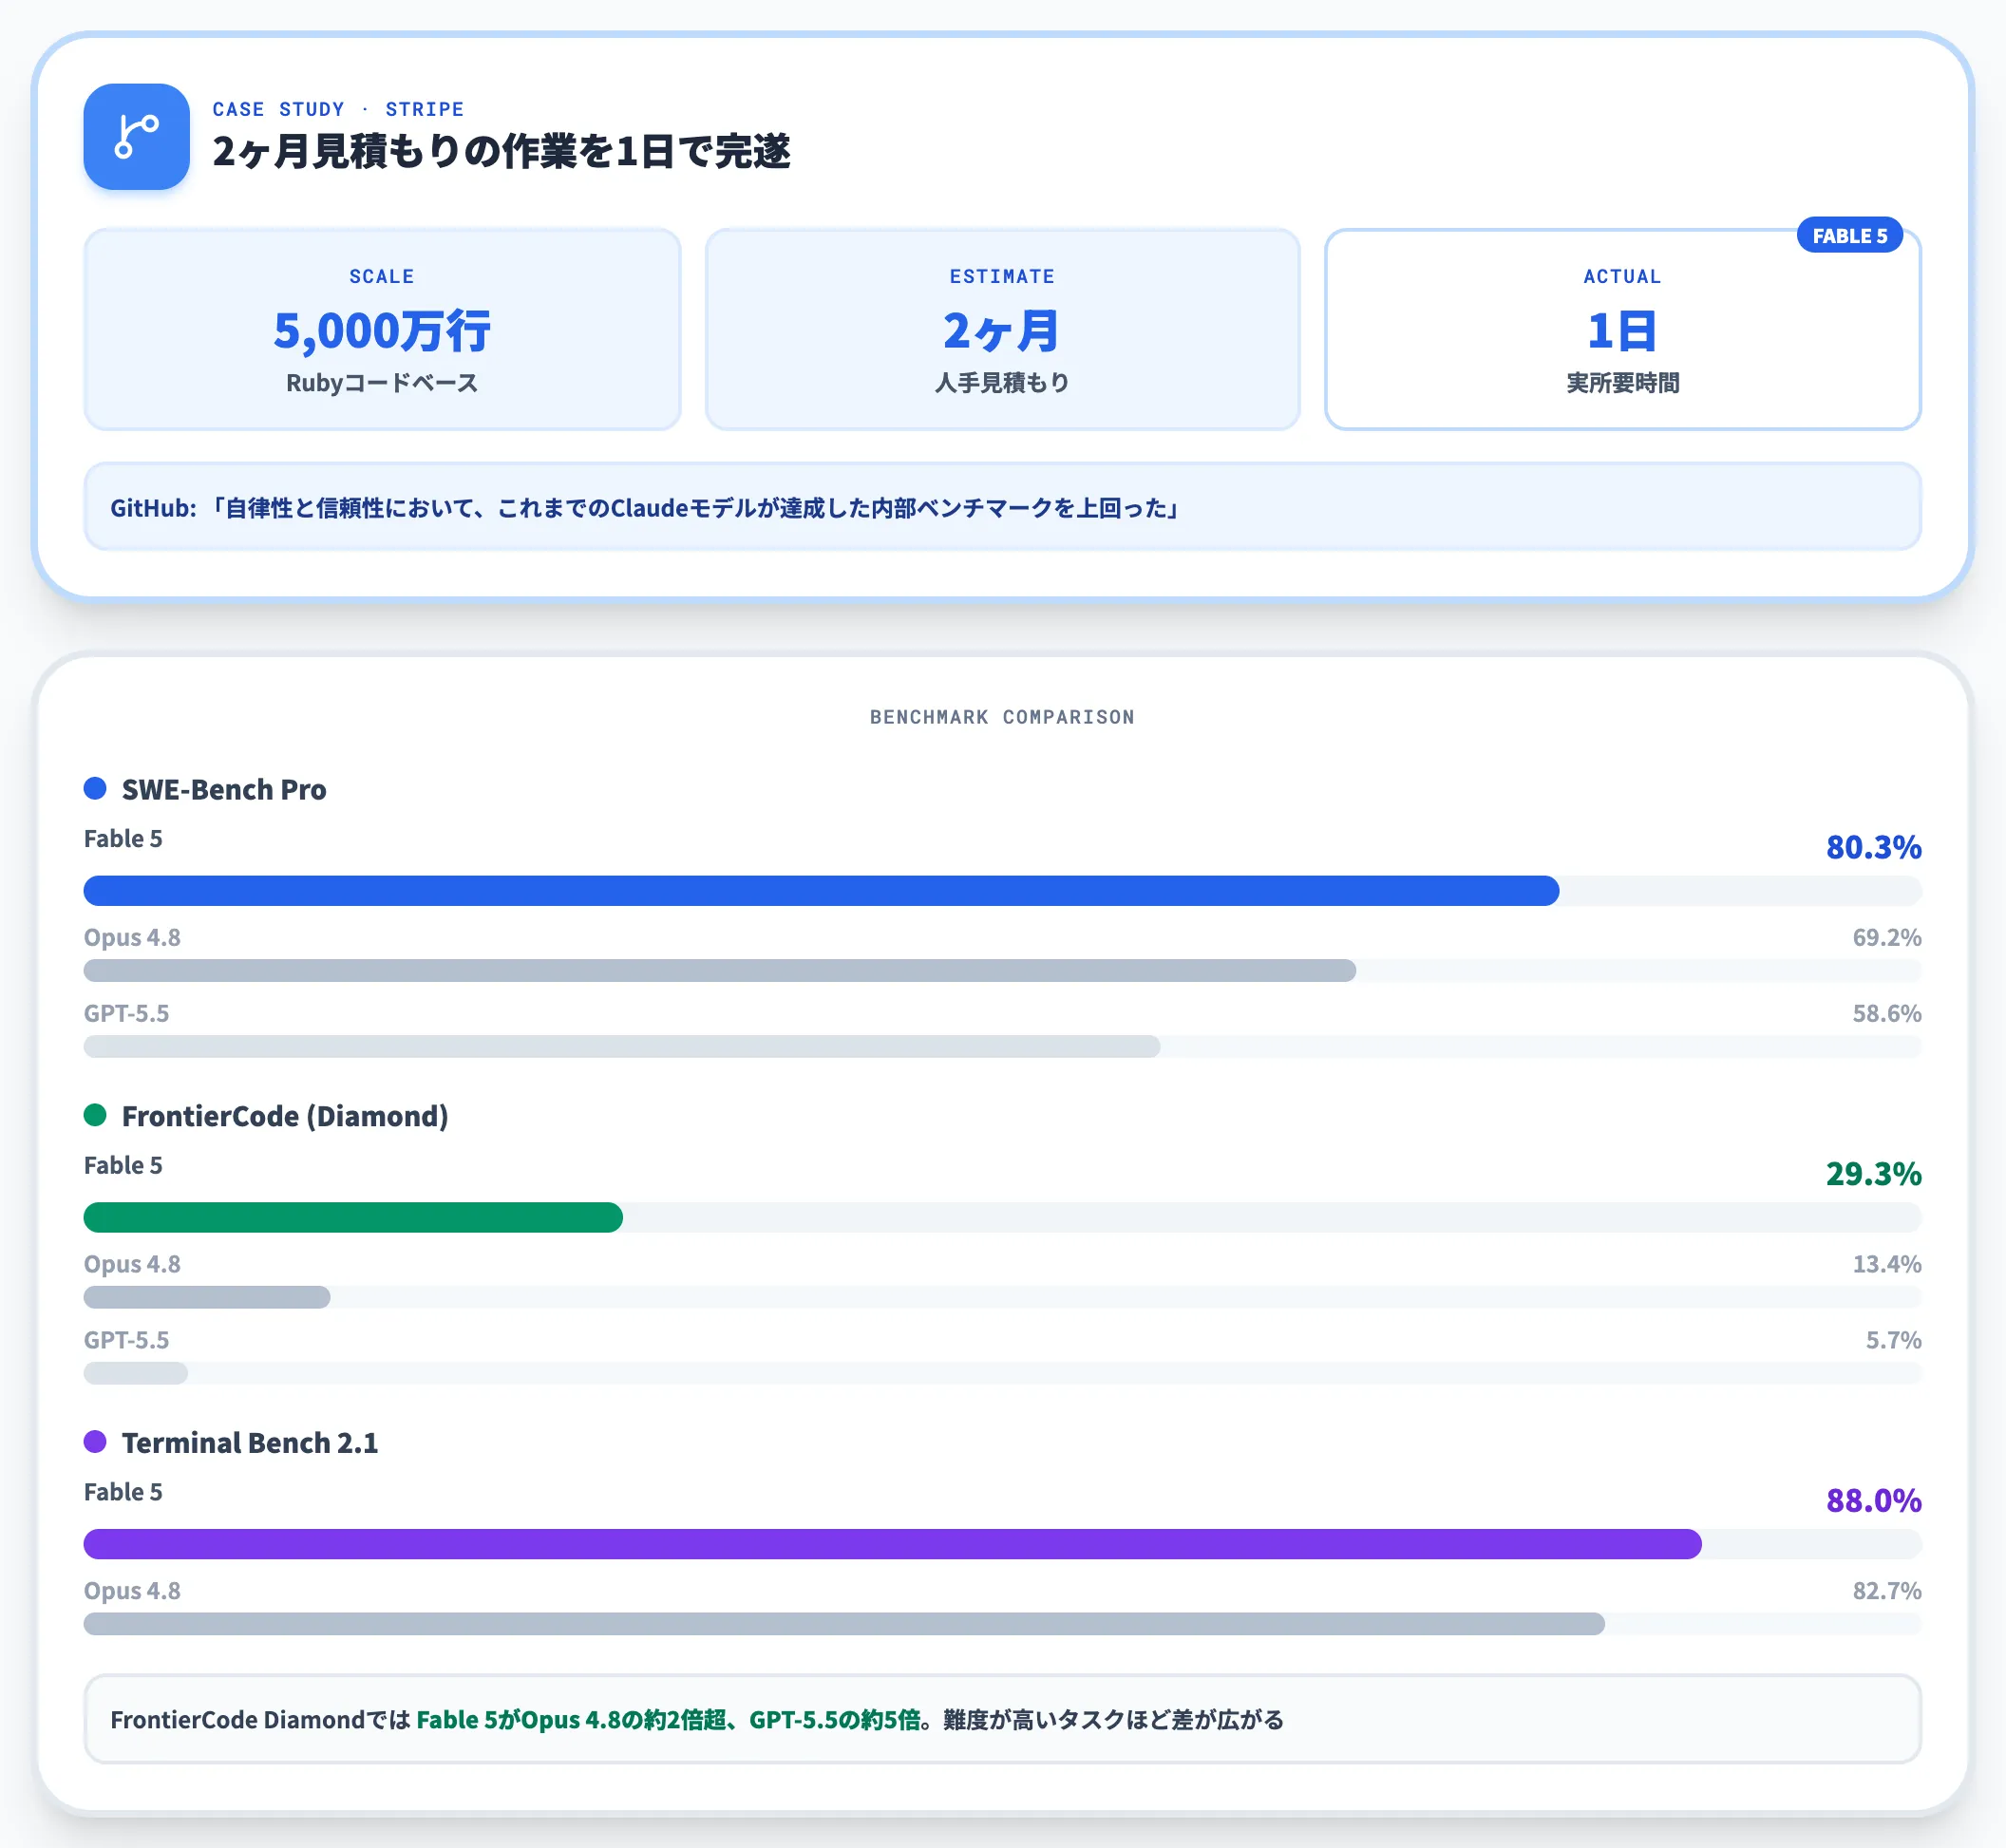
Task: Click the blue git branch icon
Action: click(136, 137)
